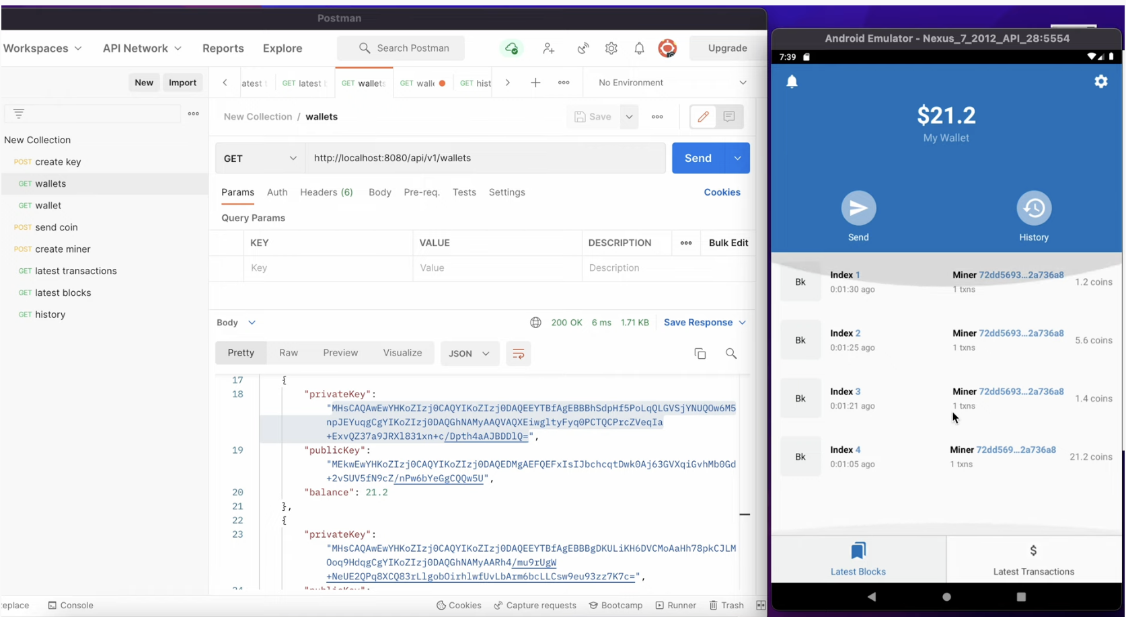Open Postman settings gear icon
The width and height of the screenshot is (1126, 617).
tap(611, 48)
